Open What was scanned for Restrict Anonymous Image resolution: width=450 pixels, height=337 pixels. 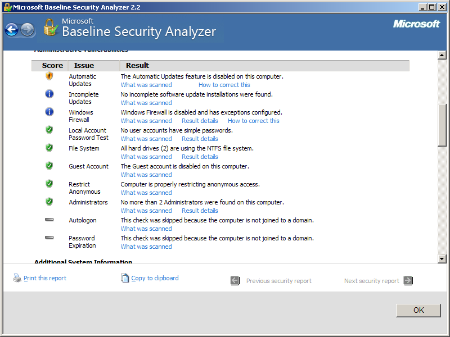tap(146, 193)
